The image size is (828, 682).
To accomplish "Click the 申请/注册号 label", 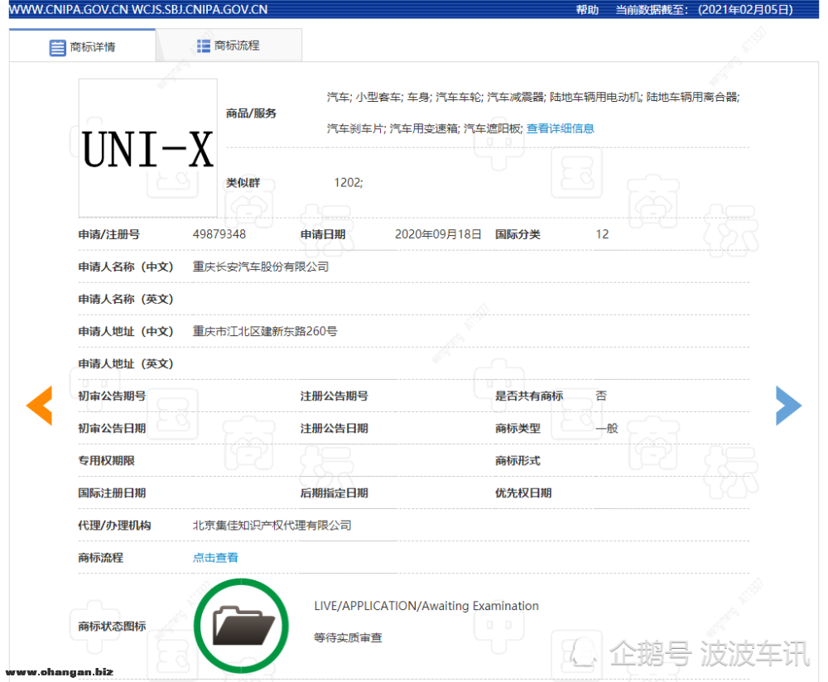I will pyautogui.click(x=109, y=234).
